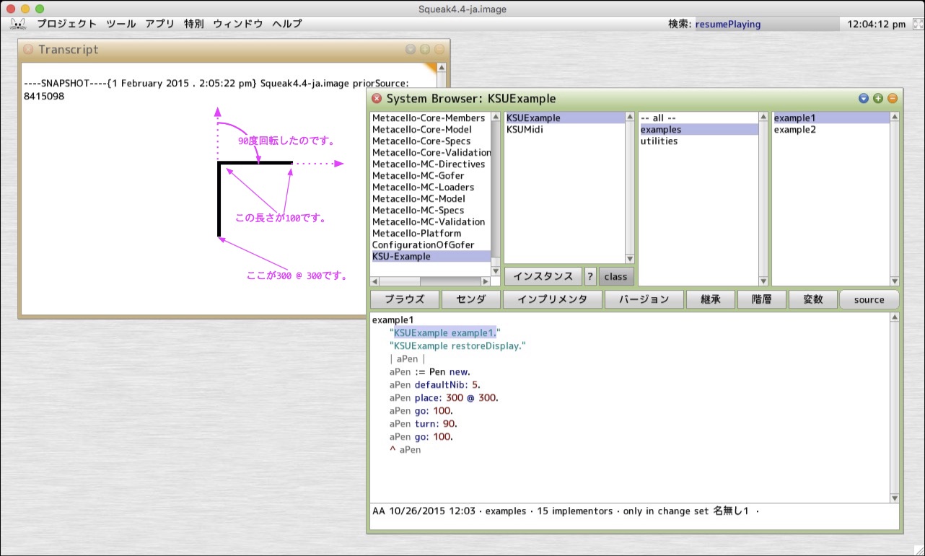Image resolution: width=925 pixels, height=556 pixels.
Task: Open the プロジェクト menu
Action: [x=66, y=24]
